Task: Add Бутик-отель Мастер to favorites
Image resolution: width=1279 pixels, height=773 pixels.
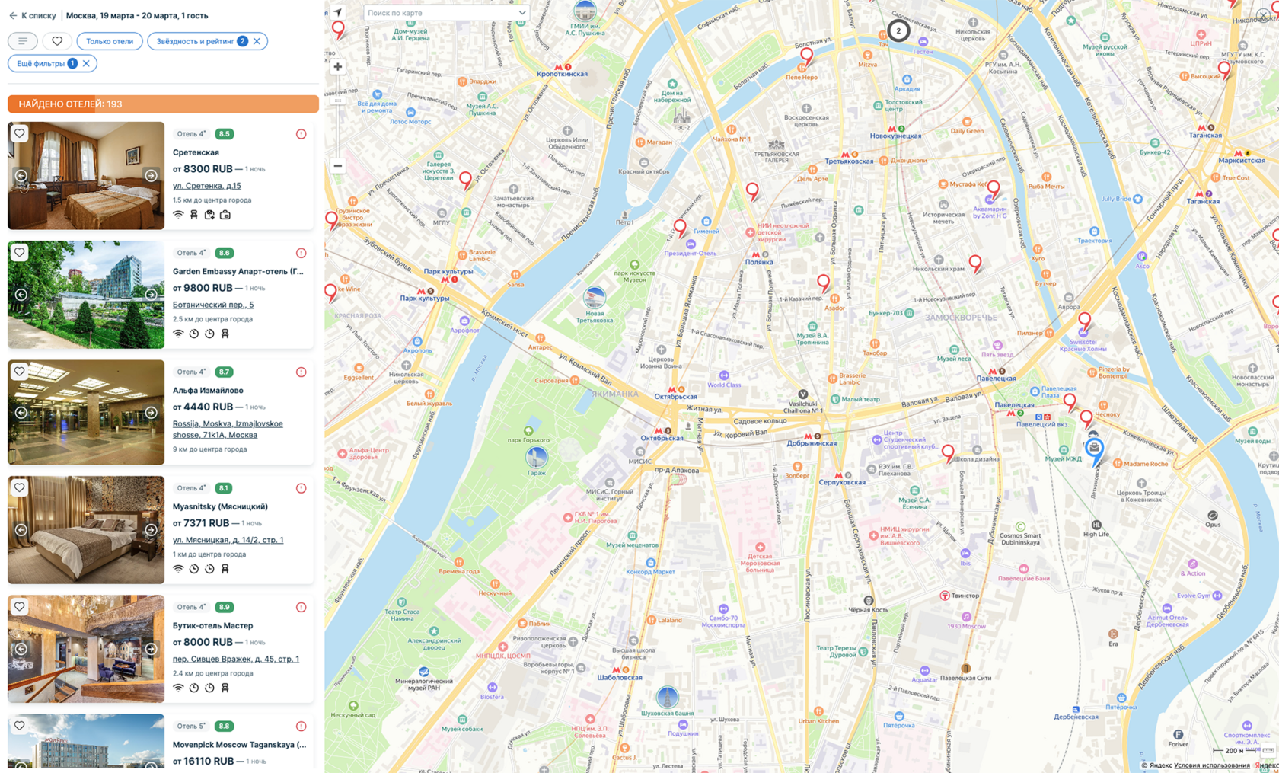Action: (20, 607)
